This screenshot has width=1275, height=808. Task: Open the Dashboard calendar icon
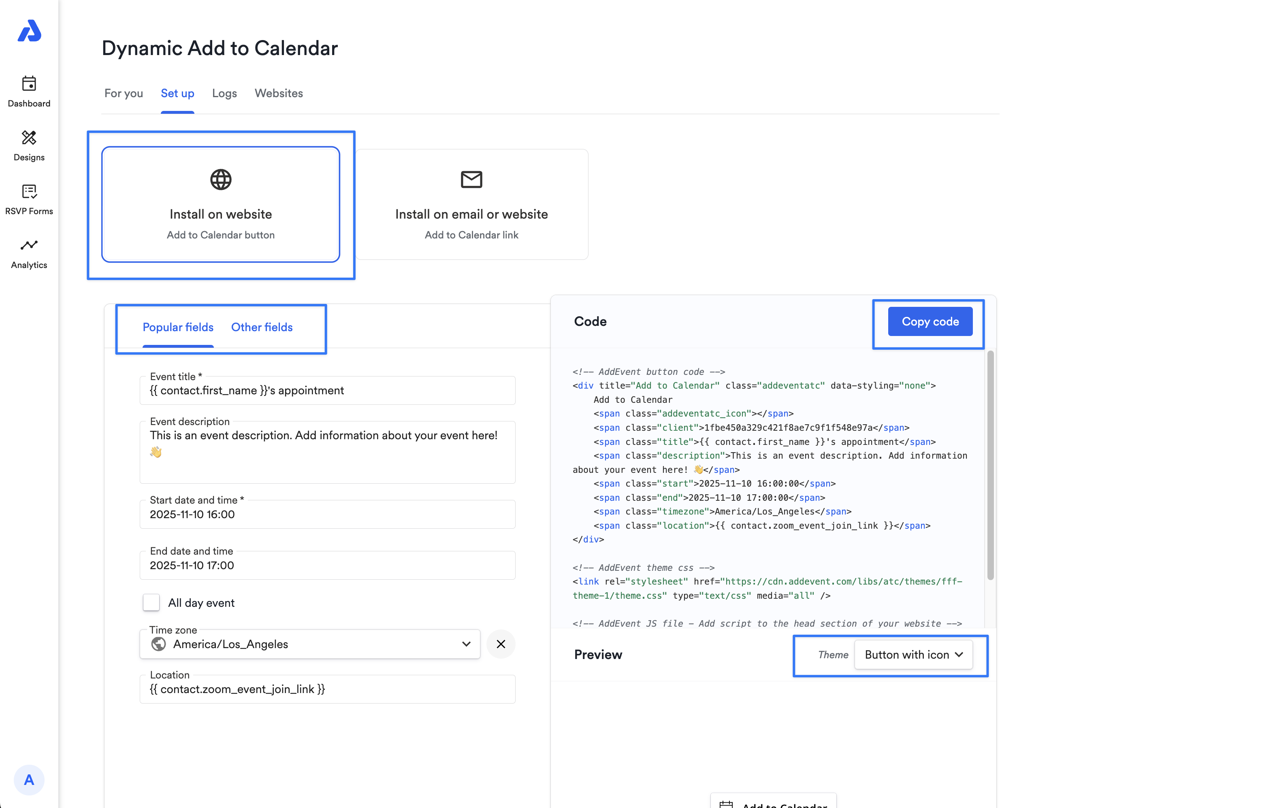coord(29,84)
